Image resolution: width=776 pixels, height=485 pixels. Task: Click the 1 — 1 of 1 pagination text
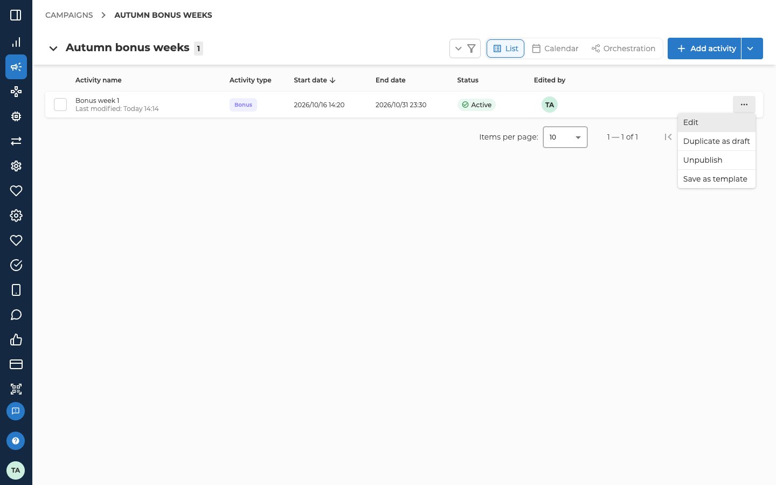point(622,137)
